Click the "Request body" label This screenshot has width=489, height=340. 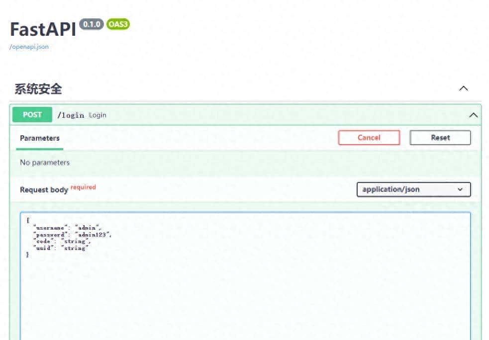tap(44, 190)
